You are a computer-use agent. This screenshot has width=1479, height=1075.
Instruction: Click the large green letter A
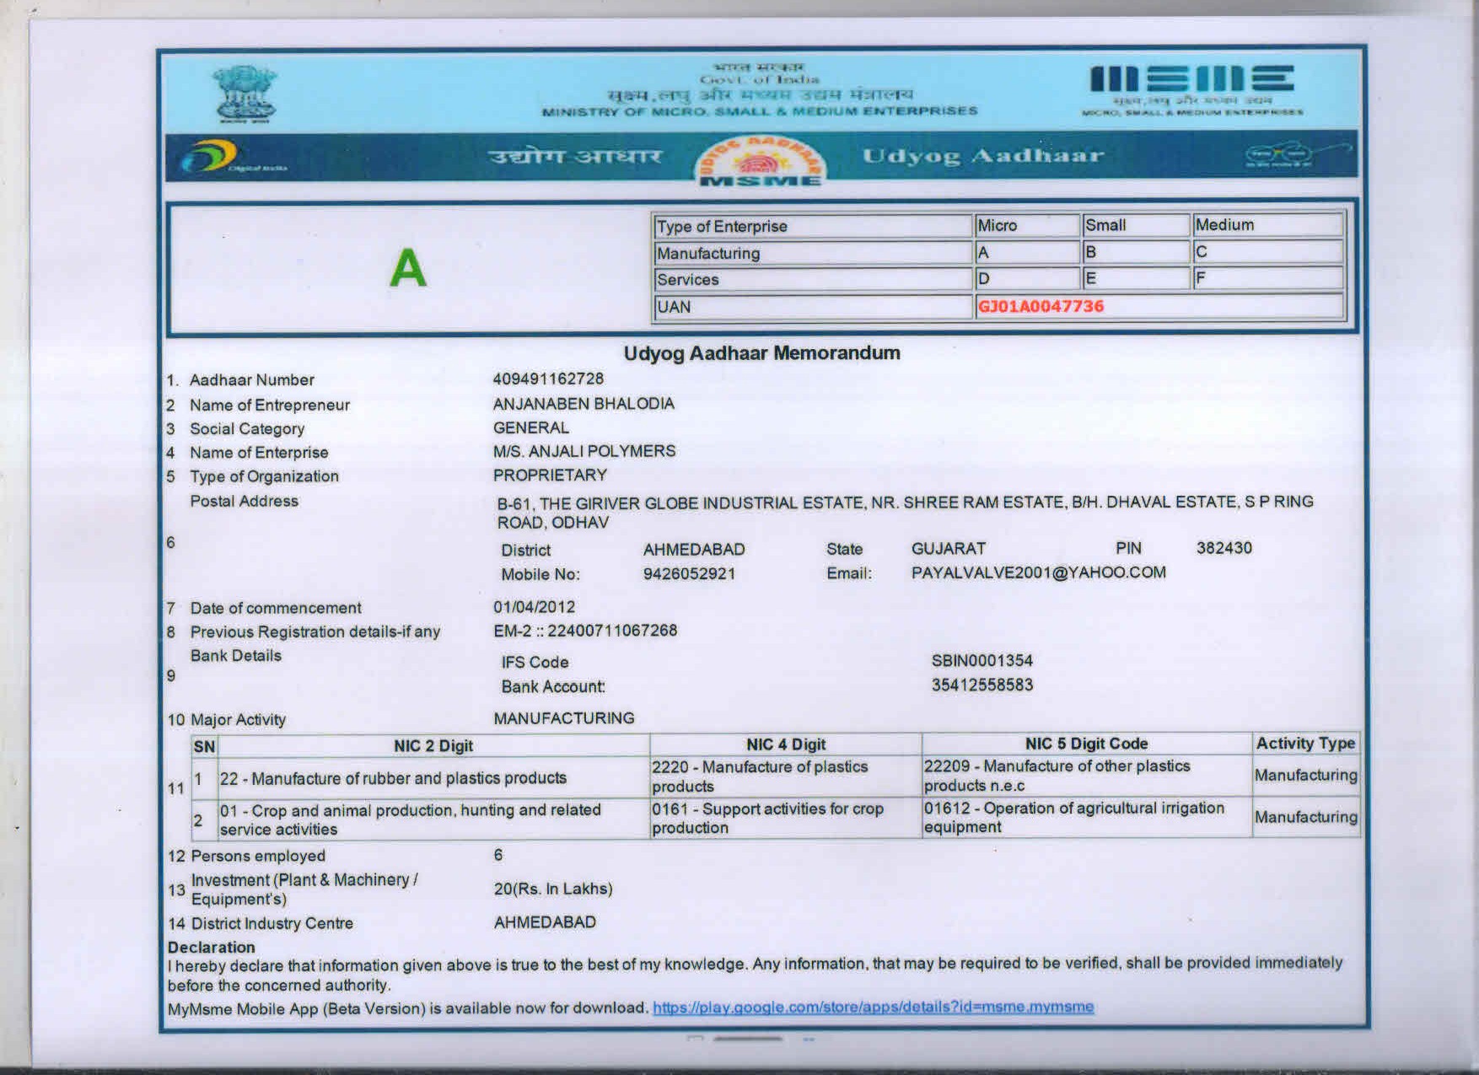[408, 268]
